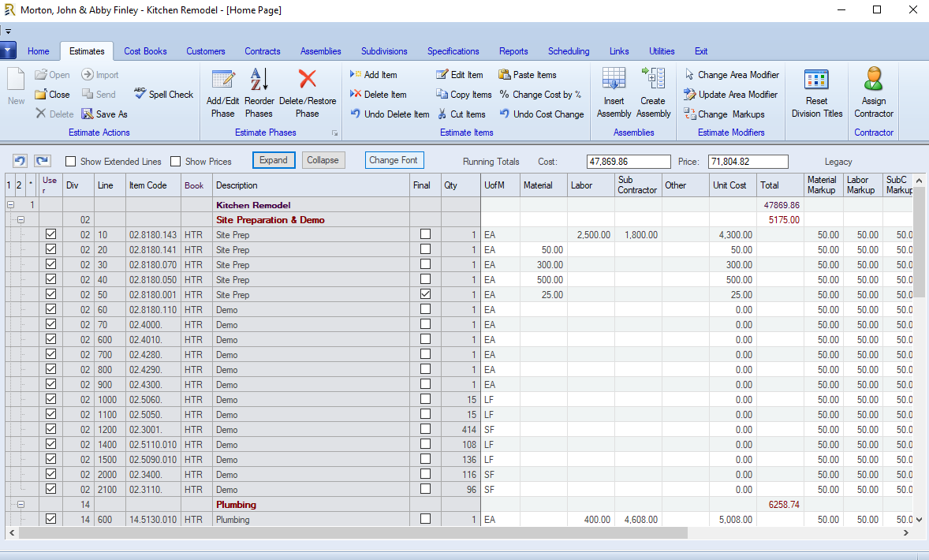Click Paste Items
The height and width of the screenshot is (560, 929).
pyautogui.click(x=528, y=75)
